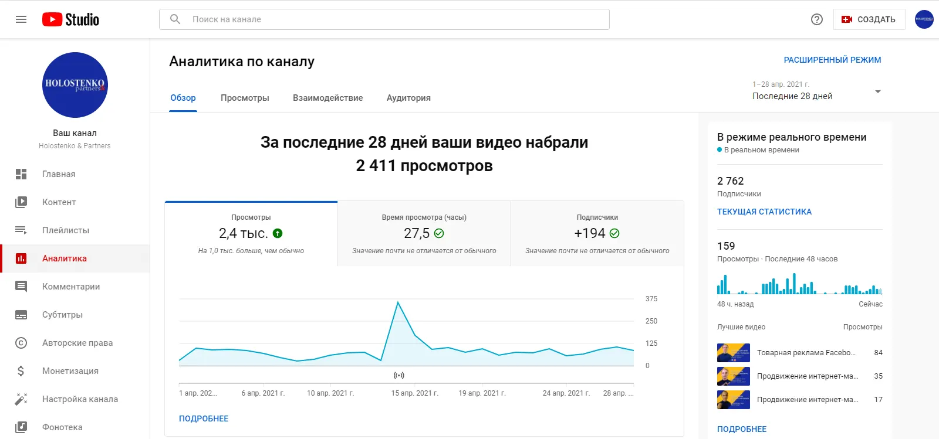
Task: Click the Контент video library icon
Action: pyautogui.click(x=21, y=202)
